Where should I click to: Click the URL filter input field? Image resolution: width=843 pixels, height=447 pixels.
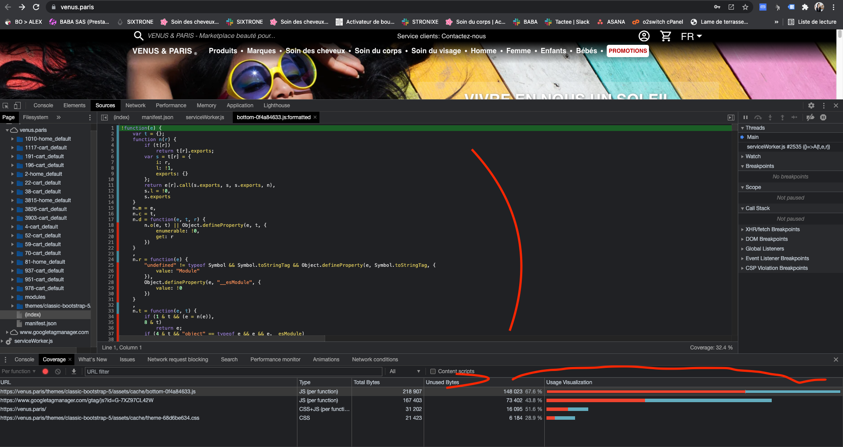[234, 371]
